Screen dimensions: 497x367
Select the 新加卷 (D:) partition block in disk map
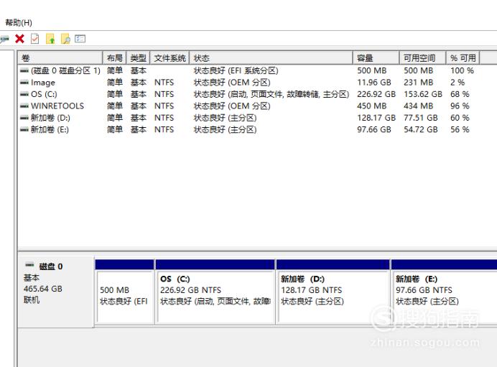tap(333, 292)
